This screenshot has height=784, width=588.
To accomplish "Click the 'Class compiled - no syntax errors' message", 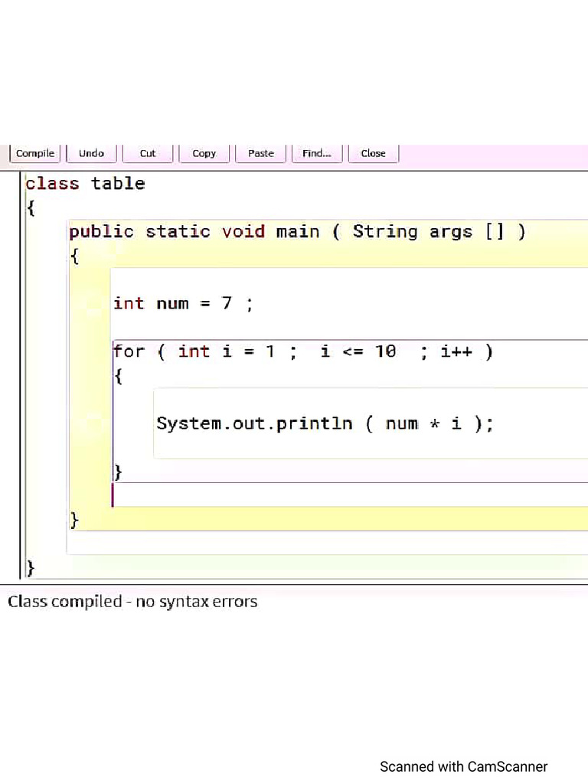I will (132, 601).
